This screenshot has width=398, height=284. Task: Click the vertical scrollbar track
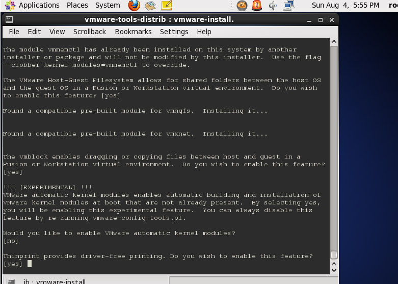pyautogui.click(x=334, y=147)
